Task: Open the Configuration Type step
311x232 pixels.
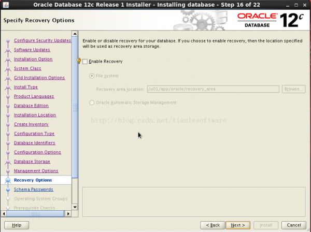Action: tap(34, 134)
